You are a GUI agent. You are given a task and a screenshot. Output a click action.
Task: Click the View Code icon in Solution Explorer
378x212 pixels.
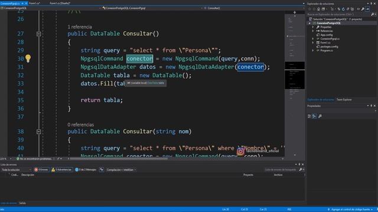click(359, 9)
